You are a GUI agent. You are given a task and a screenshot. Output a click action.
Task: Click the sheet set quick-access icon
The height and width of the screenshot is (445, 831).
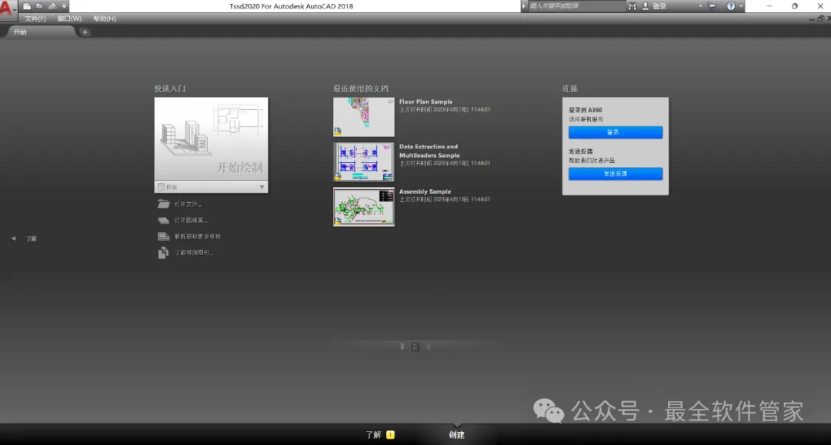(52, 6)
